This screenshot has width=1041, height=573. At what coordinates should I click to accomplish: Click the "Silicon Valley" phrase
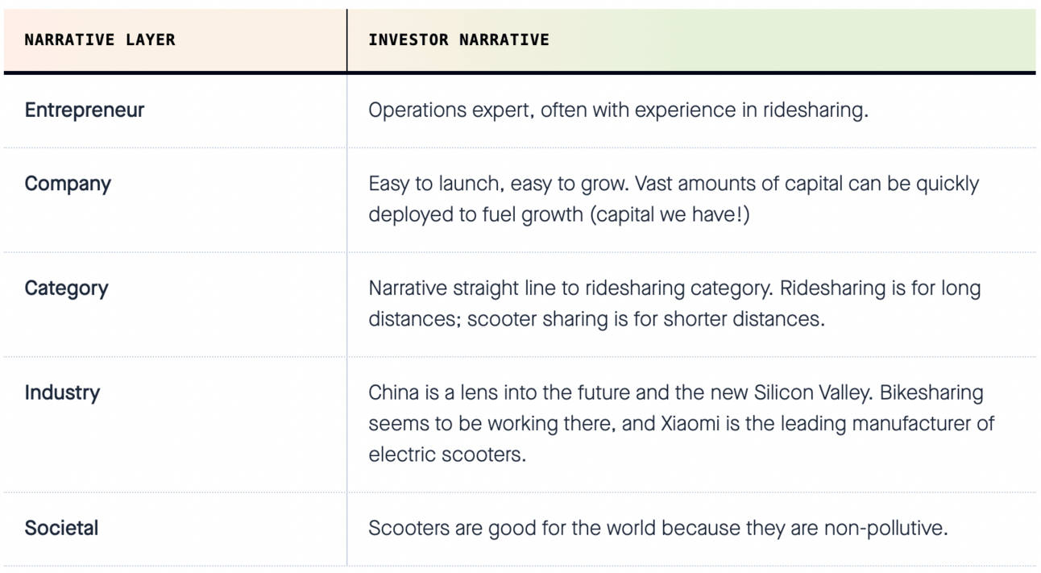pyautogui.click(x=812, y=393)
